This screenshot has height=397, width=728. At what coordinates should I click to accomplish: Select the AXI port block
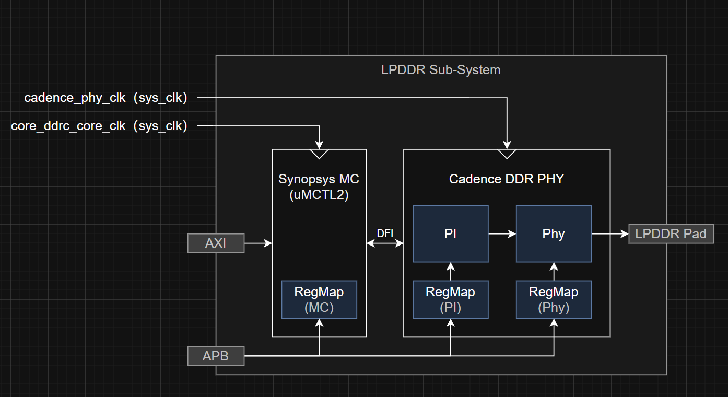[216, 243]
